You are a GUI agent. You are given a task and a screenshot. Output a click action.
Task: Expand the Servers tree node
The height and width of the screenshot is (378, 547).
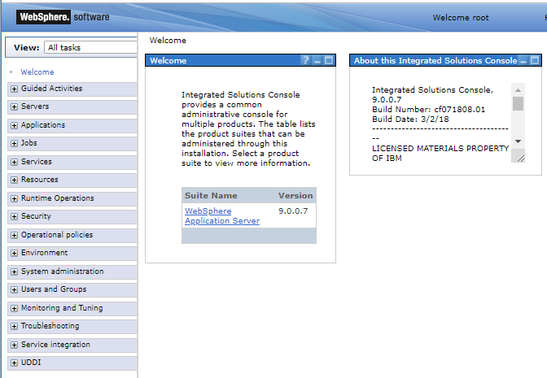tap(14, 107)
